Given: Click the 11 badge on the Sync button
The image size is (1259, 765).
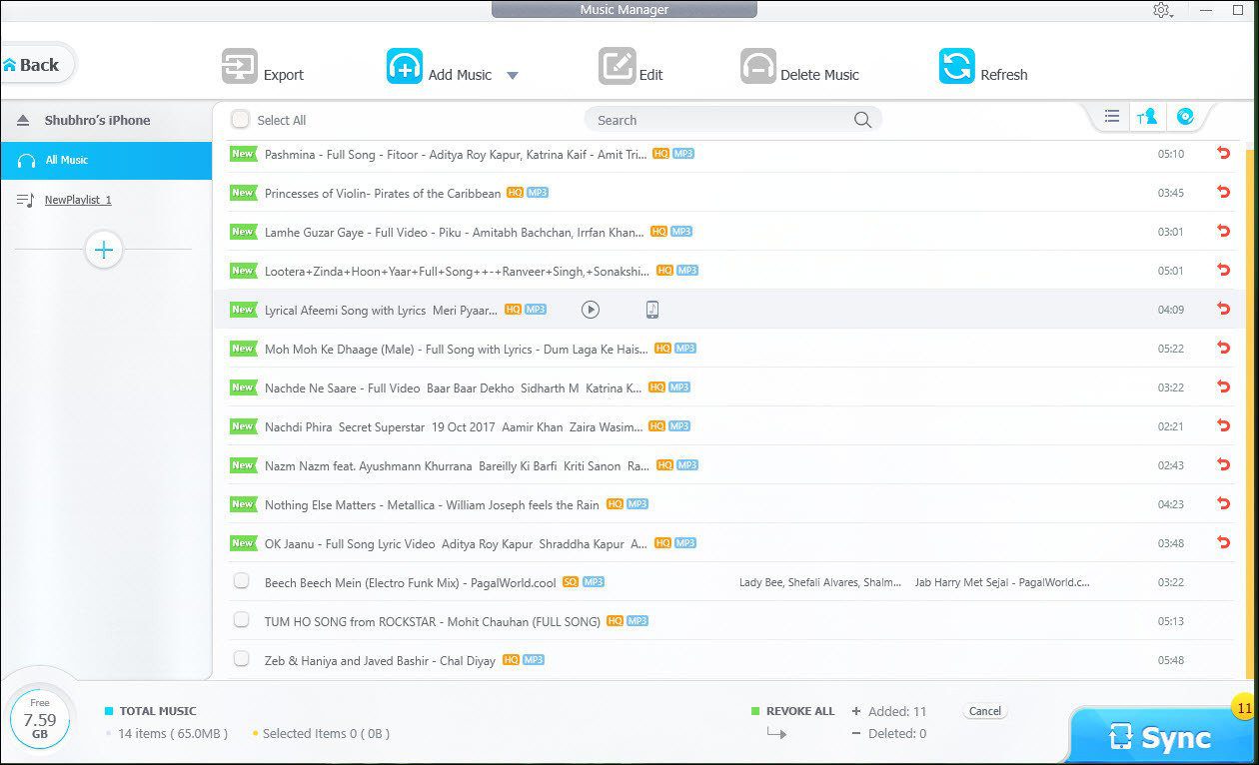Looking at the screenshot, I should 1244,708.
